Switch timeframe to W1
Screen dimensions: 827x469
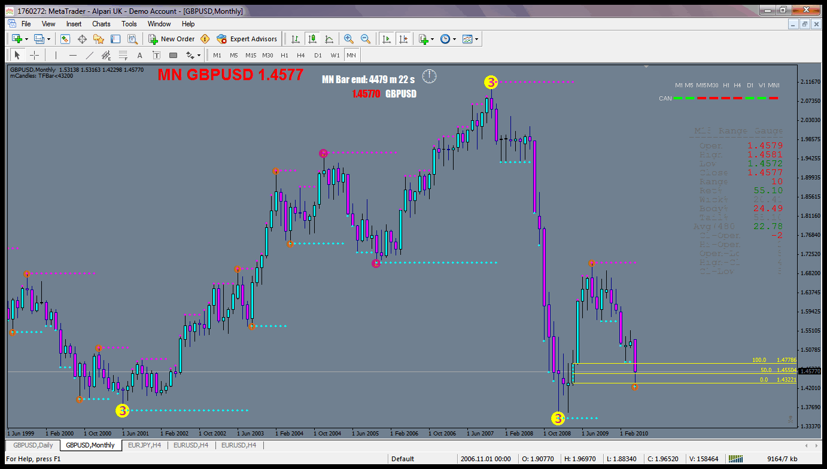pos(335,55)
